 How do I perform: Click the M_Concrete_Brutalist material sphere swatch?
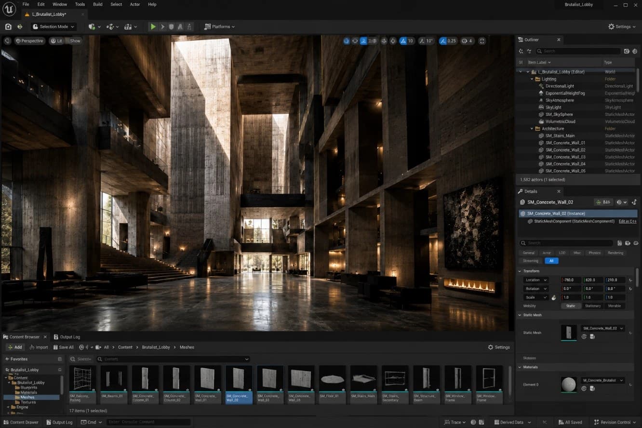(x=569, y=384)
